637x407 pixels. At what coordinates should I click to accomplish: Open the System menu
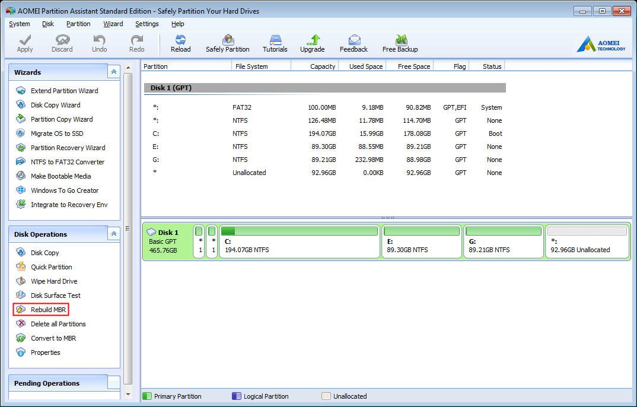[20, 24]
